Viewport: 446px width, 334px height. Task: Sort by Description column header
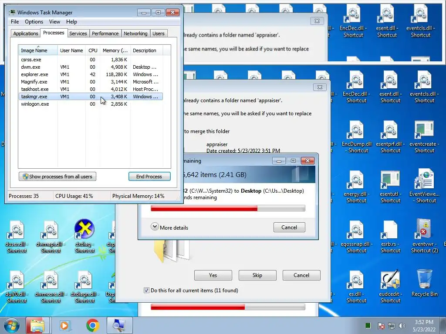(146, 50)
